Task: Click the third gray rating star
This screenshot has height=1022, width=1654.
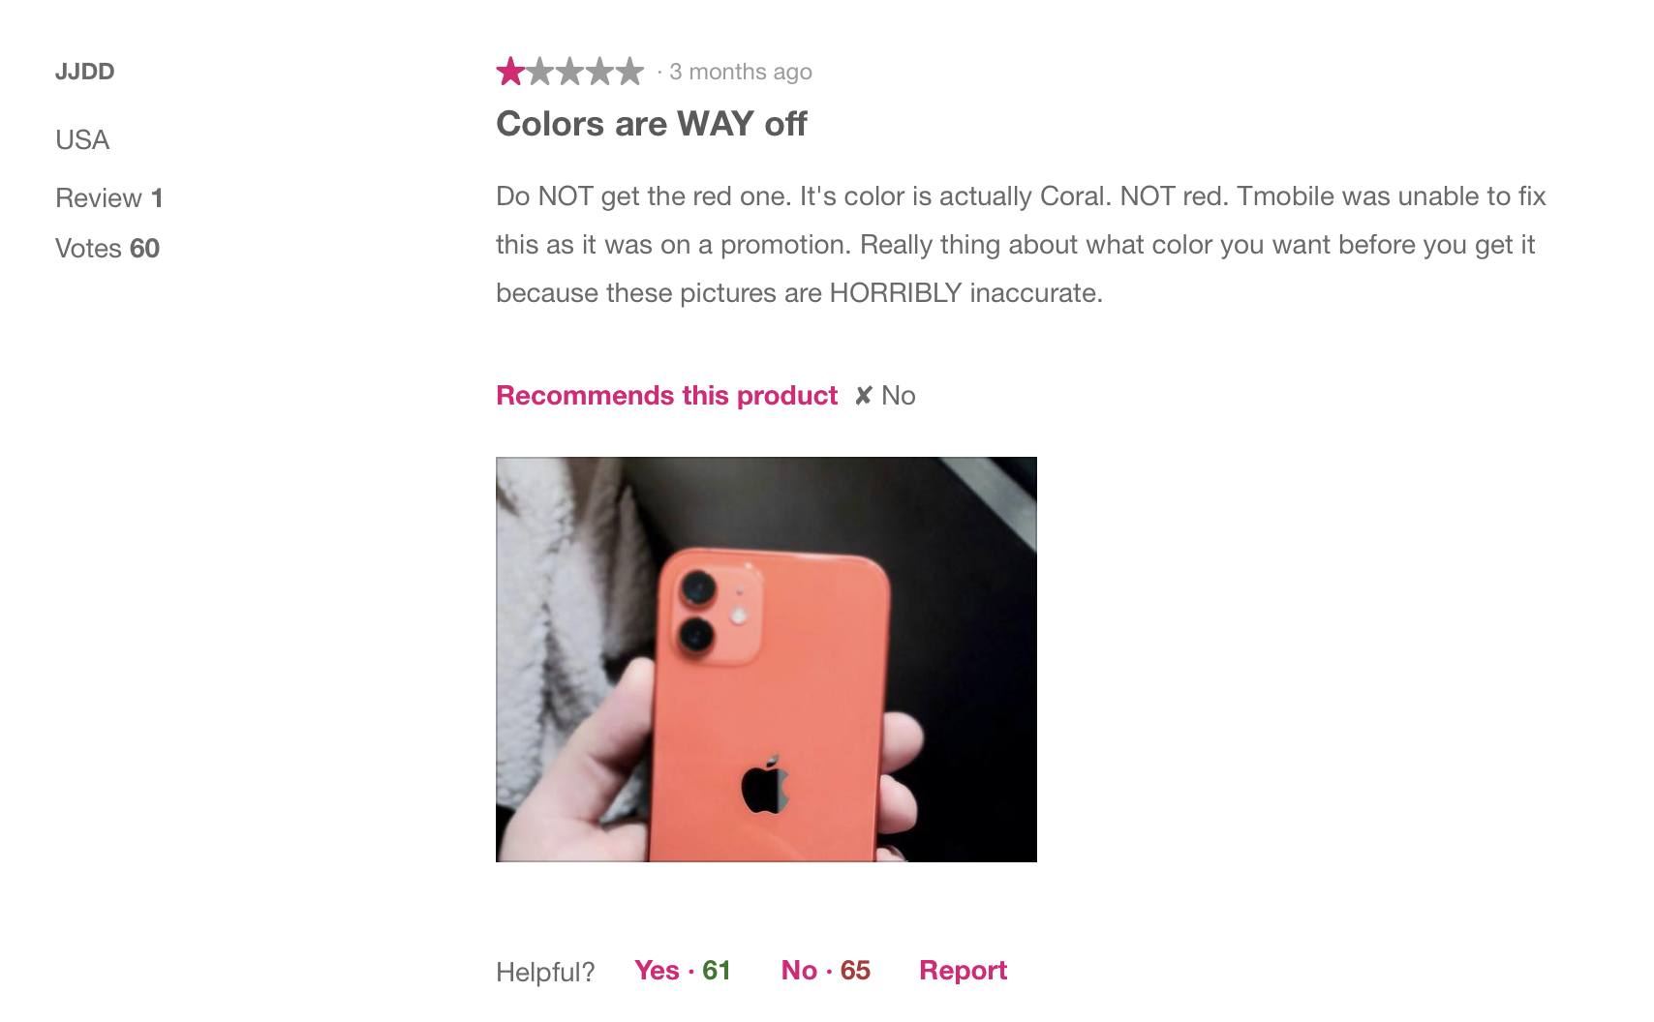Action: click(x=570, y=72)
